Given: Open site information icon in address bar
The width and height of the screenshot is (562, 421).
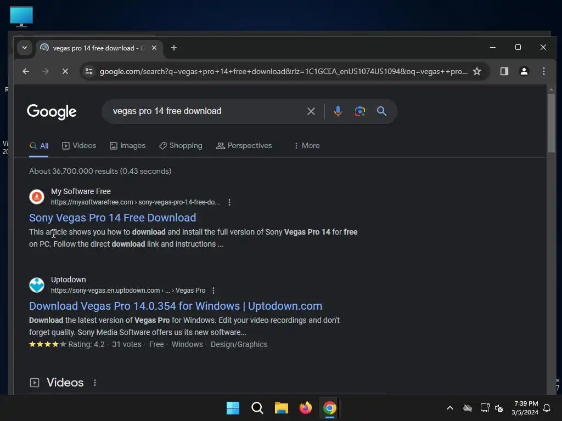Looking at the screenshot, I should (x=89, y=71).
